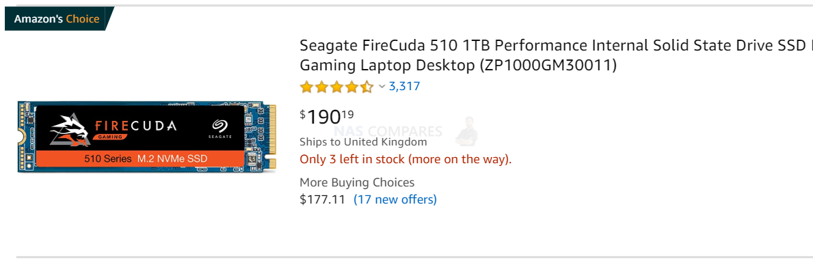813x263 pixels.
Task: Open the FireCuda 510 SSD product image
Action: pyautogui.click(x=147, y=137)
